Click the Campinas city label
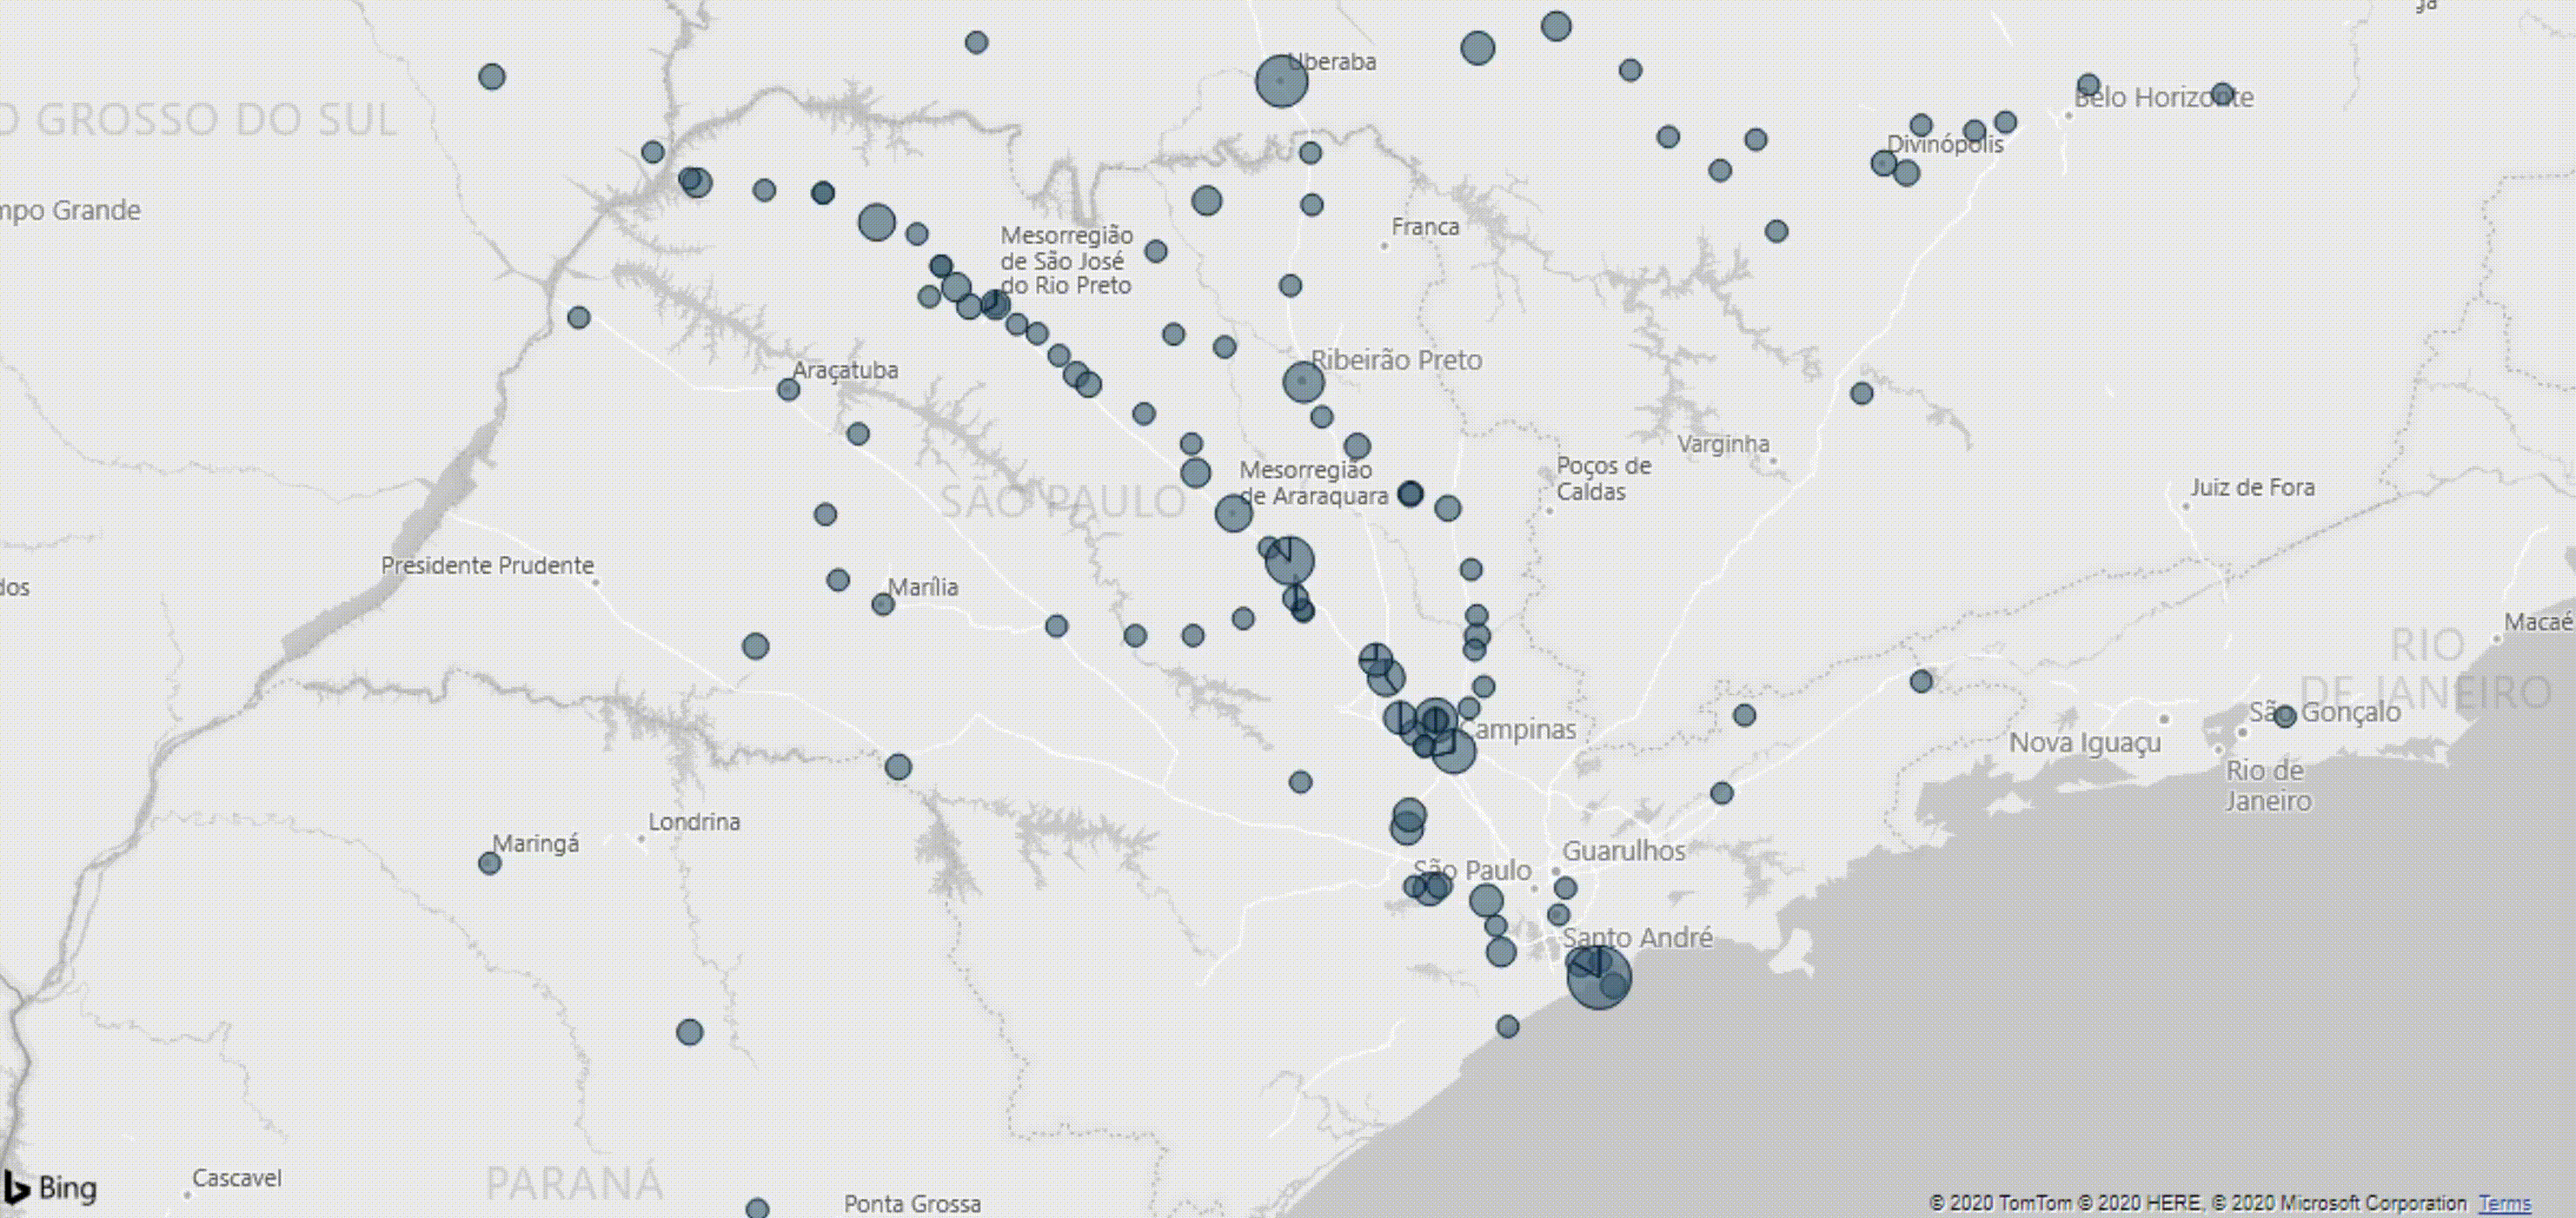This screenshot has height=1218, width=2576. (1522, 729)
